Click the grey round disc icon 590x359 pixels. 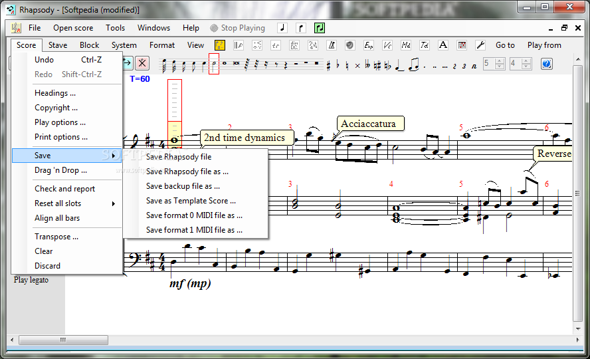(x=349, y=45)
